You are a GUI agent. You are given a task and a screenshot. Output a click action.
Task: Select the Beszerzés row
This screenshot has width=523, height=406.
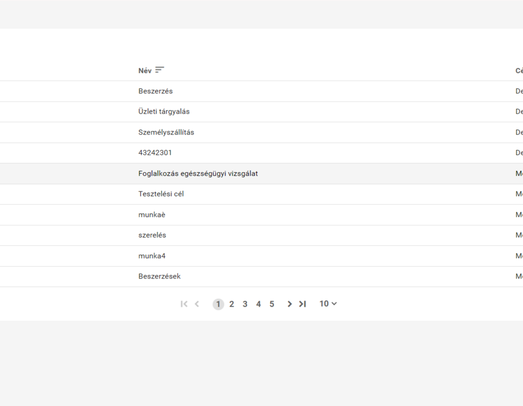(x=261, y=91)
